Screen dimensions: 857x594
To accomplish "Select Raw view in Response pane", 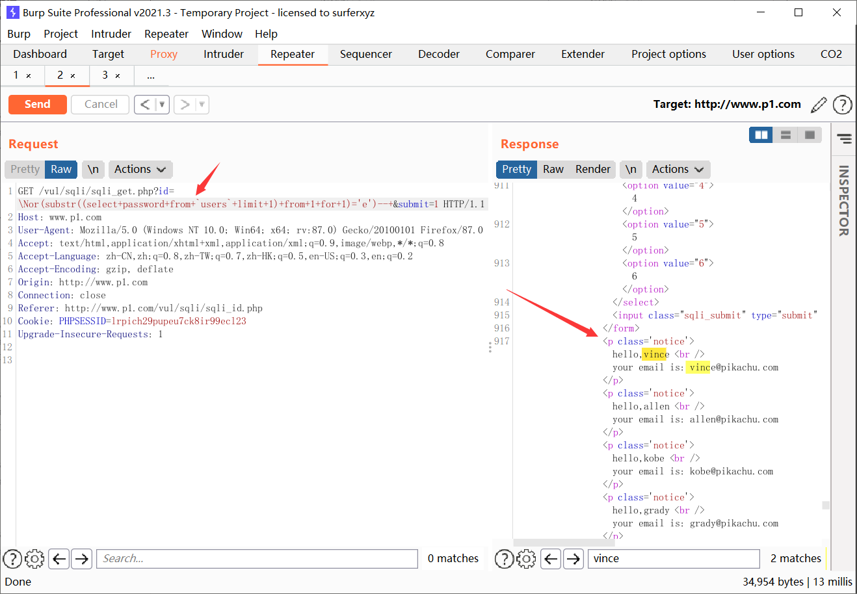I will click(x=553, y=169).
